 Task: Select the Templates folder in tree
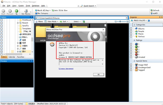pos(27,29)
